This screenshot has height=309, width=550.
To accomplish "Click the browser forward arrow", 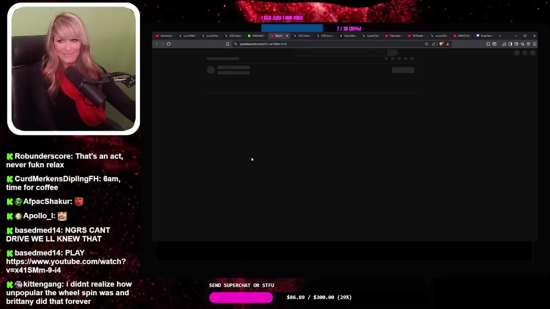I will (x=162, y=44).
